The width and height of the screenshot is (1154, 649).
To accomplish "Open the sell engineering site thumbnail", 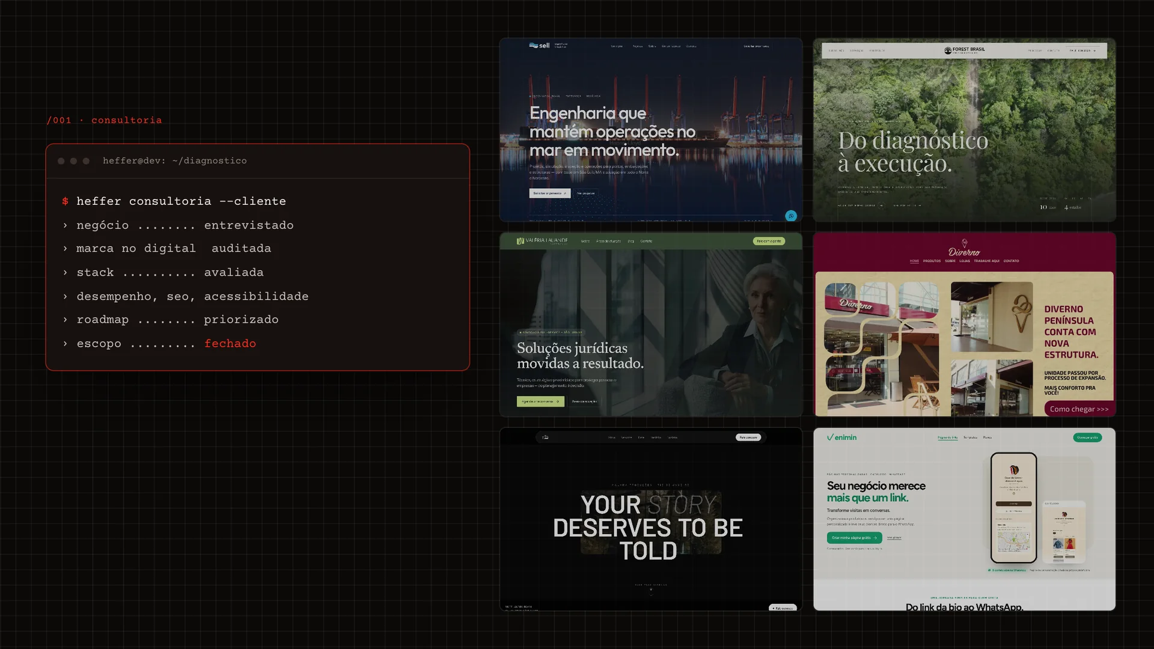I will 651,130.
